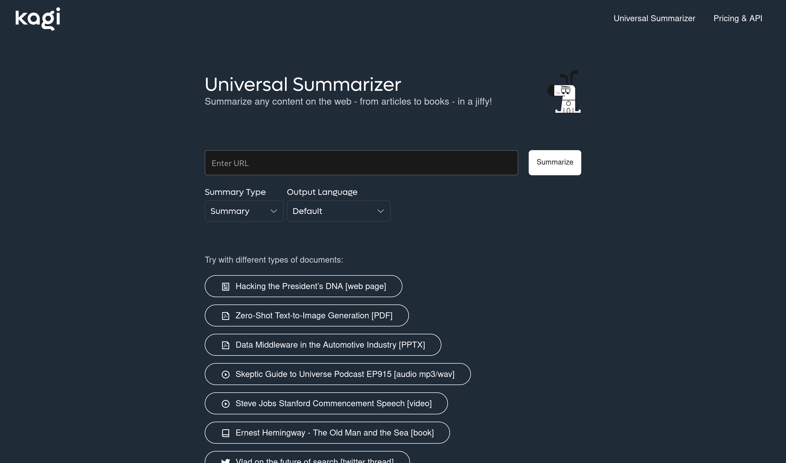Image resolution: width=786 pixels, height=463 pixels.
Task: Click the video playback icon for Steve Jobs speech
Action: [225, 403]
